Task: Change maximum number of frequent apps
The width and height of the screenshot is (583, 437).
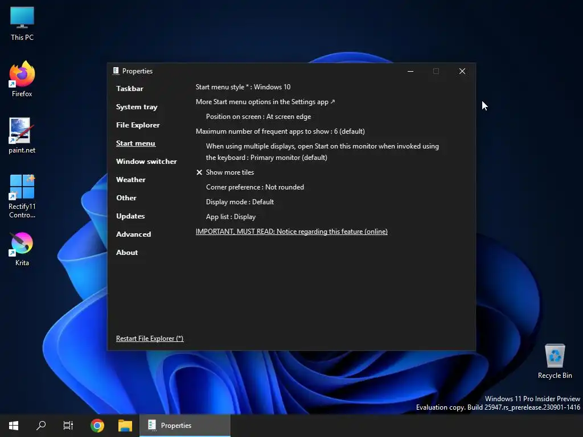Action: click(x=280, y=131)
